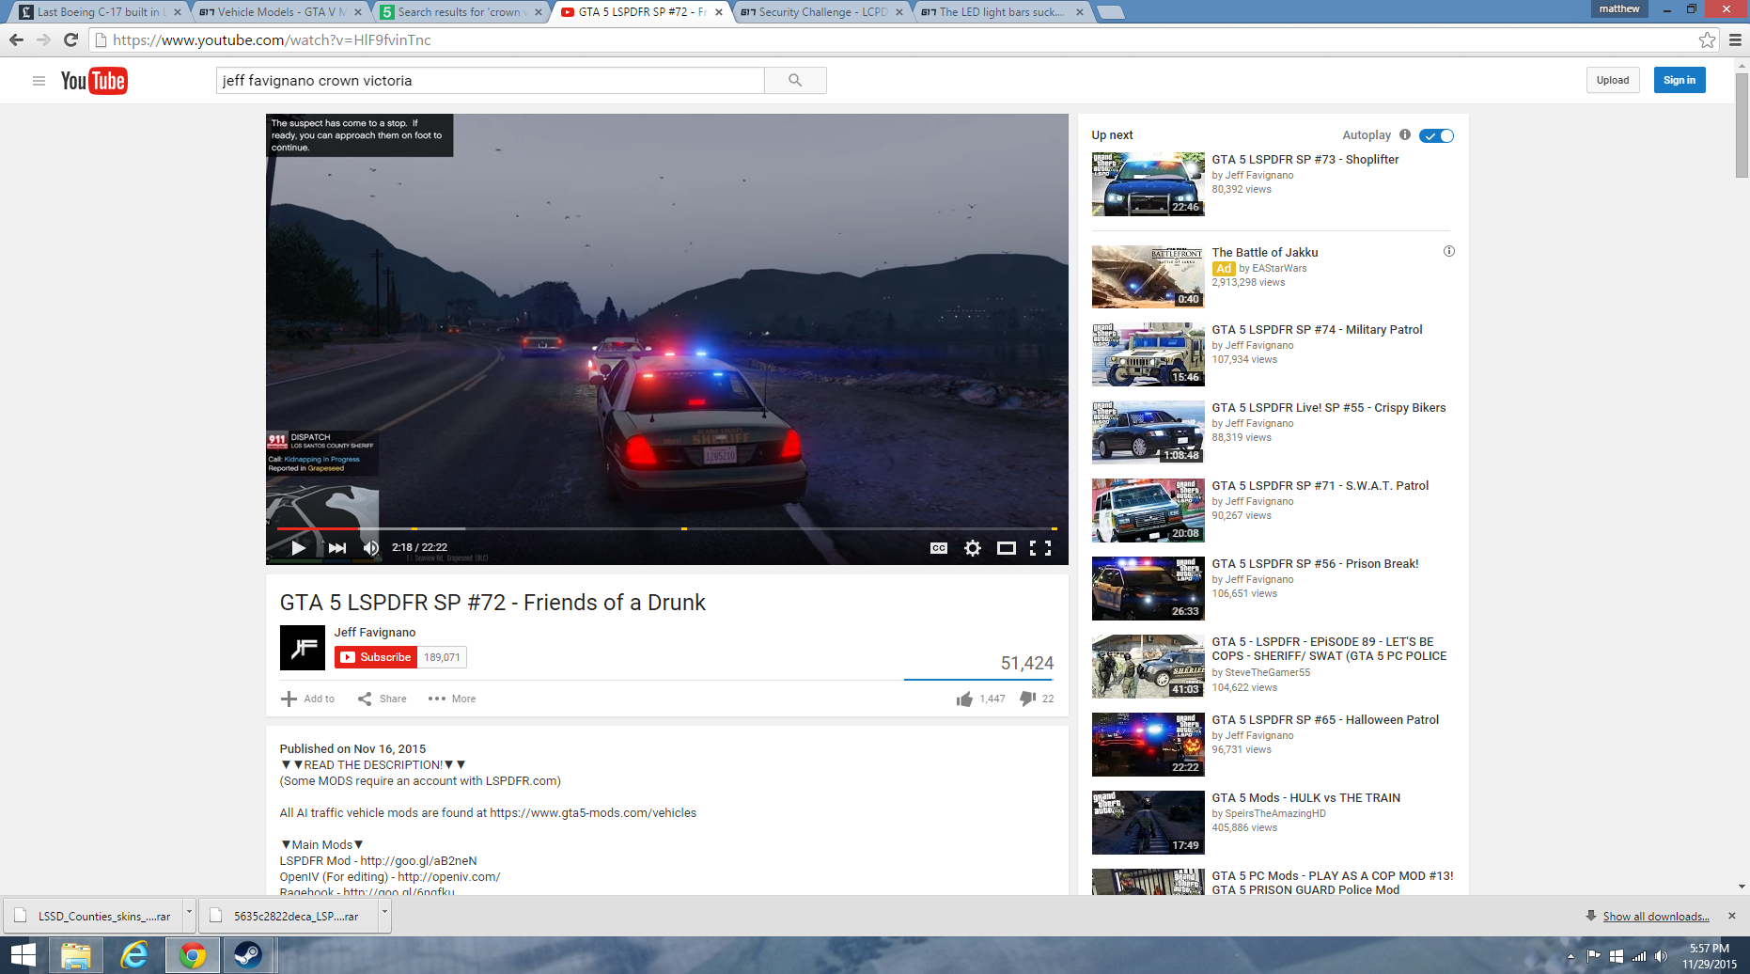Launch Internet Explorer from taskbar
The width and height of the screenshot is (1750, 974).
click(x=134, y=955)
